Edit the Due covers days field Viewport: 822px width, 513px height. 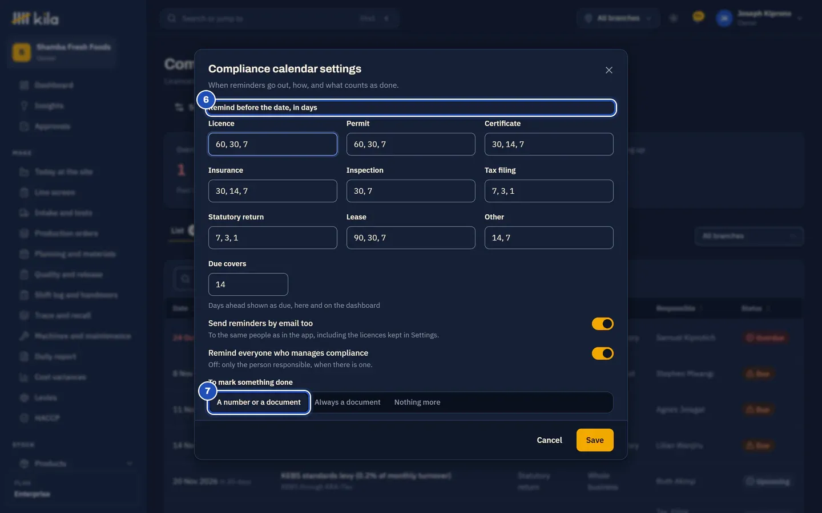248,284
